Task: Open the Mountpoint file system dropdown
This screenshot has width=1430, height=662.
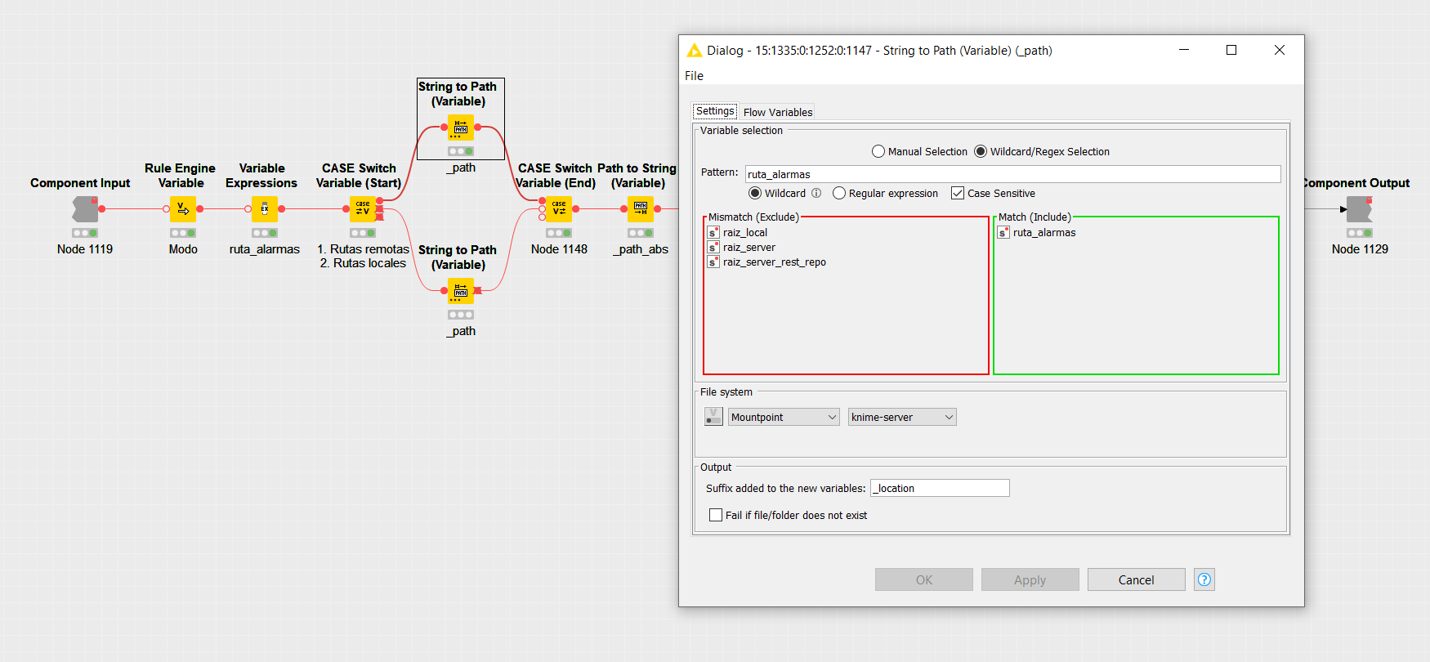Action: pos(783,417)
